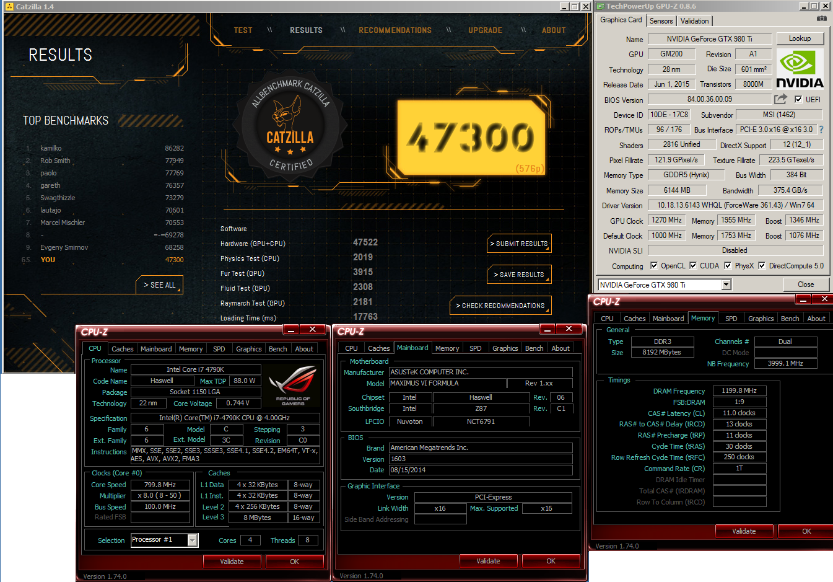Open Memory tab in CPU-Z Mainboard window
833x582 pixels.
pyautogui.click(x=447, y=348)
